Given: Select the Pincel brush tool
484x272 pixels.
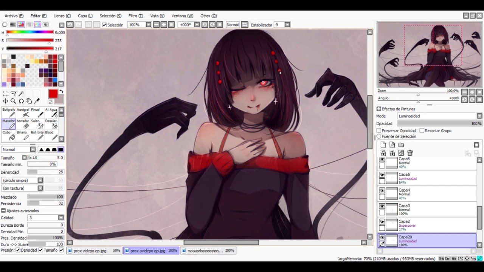Looking at the screenshot, I should (x=37, y=113).
